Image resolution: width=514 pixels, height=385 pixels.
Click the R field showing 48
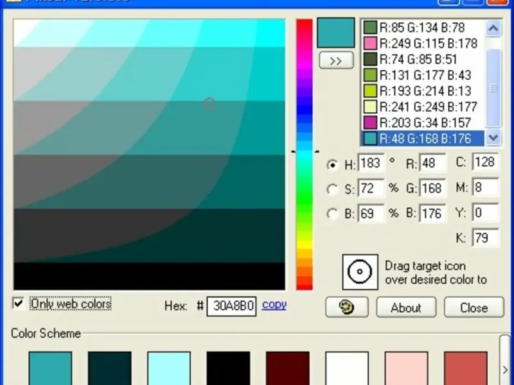[432, 163]
